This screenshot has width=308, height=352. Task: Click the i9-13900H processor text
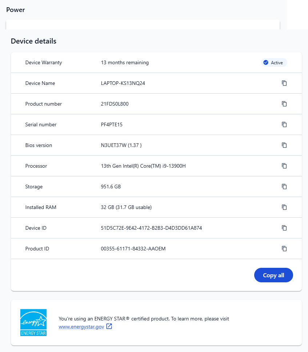[143, 166]
